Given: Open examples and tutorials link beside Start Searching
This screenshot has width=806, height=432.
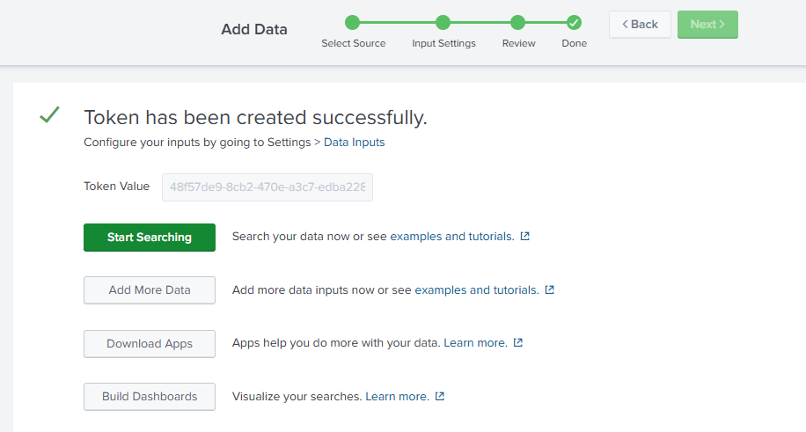Looking at the screenshot, I should (452, 236).
